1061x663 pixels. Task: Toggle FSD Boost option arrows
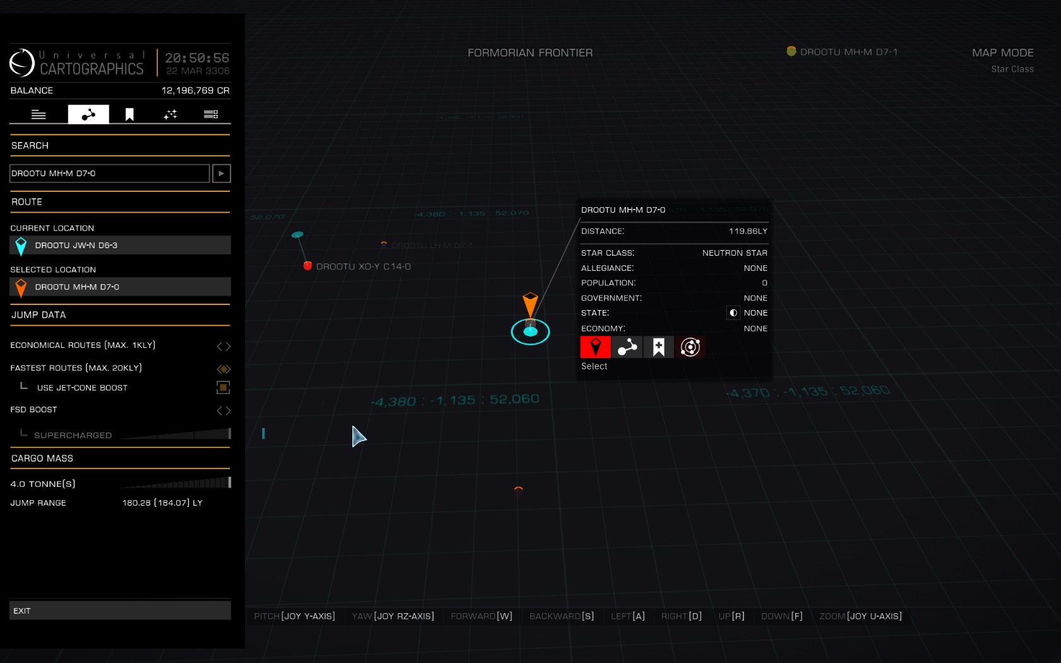click(x=224, y=410)
